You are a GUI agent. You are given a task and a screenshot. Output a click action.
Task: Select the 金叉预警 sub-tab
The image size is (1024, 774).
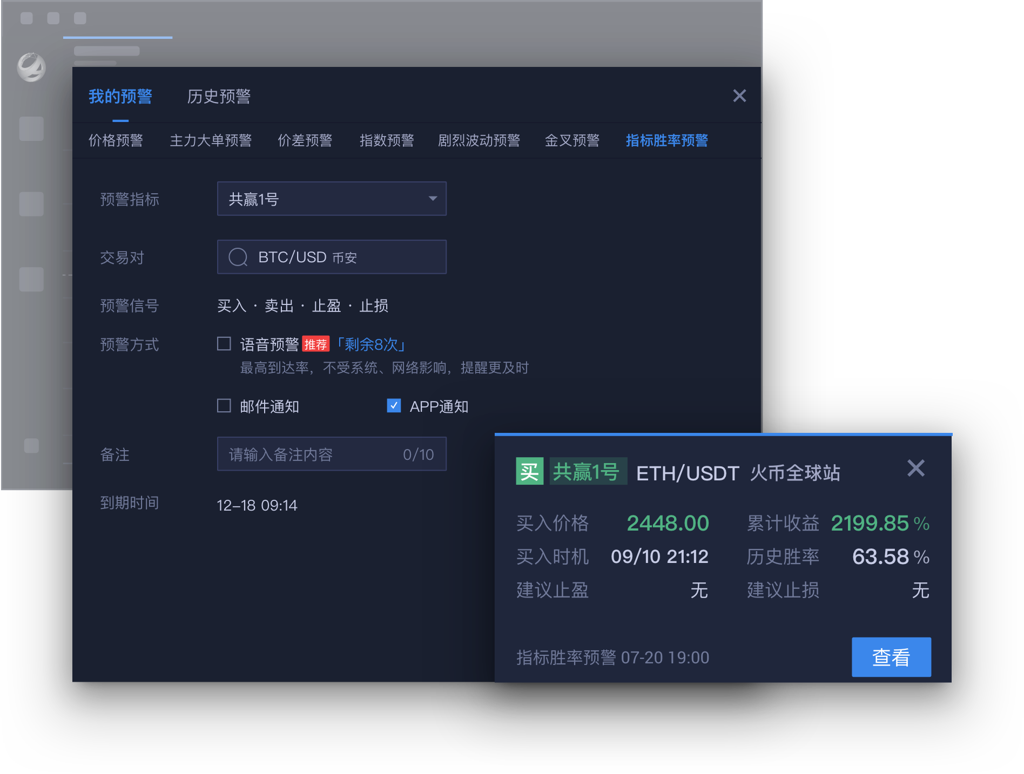(572, 141)
